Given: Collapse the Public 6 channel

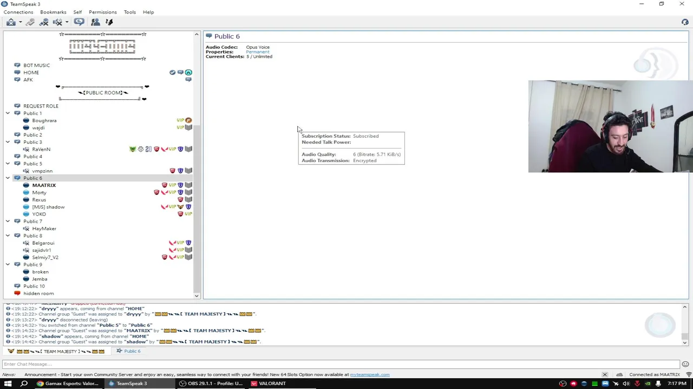Looking at the screenshot, I should point(8,178).
